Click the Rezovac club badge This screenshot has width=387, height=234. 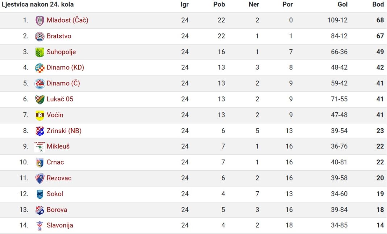tap(40, 178)
